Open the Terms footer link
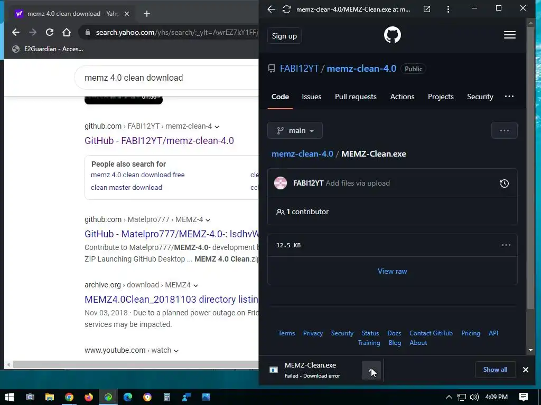The image size is (541, 405). [x=286, y=333]
